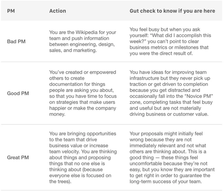Click the Good PM gut check about team infrastructure
224x191 pixels.
tap(171, 93)
